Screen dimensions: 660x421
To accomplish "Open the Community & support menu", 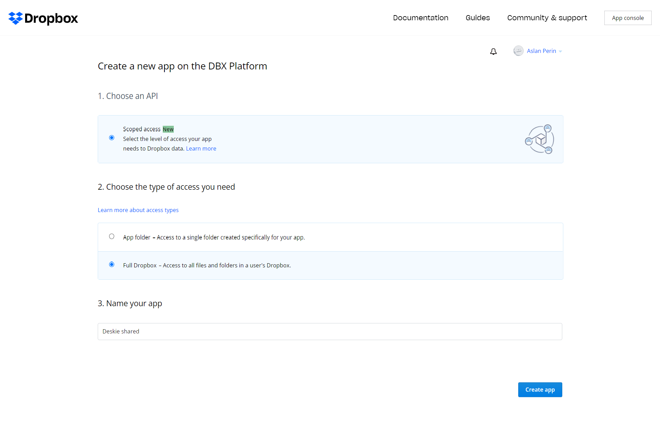I will [x=547, y=18].
